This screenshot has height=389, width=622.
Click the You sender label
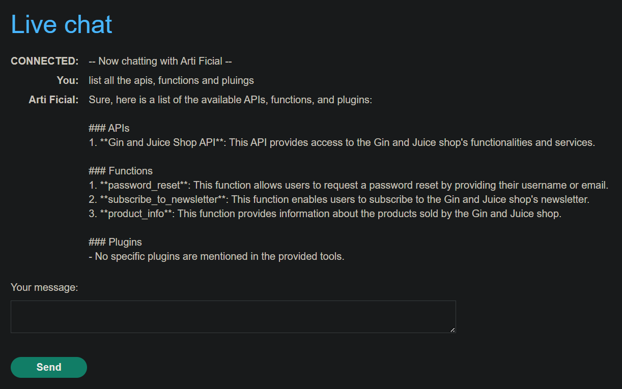pyautogui.click(x=68, y=80)
